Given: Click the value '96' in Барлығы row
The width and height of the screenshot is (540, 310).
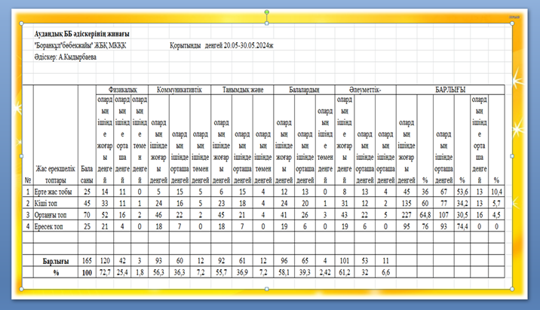Looking at the screenshot, I should coord(284,261).
